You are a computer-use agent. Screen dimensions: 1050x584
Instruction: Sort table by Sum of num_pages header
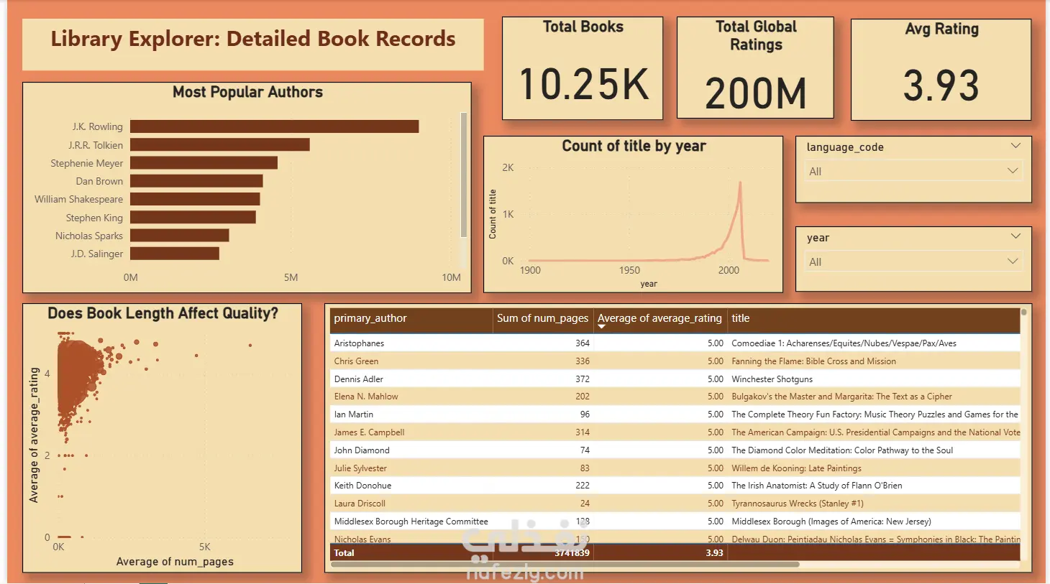pyautogui.click(x=542, y=318)
